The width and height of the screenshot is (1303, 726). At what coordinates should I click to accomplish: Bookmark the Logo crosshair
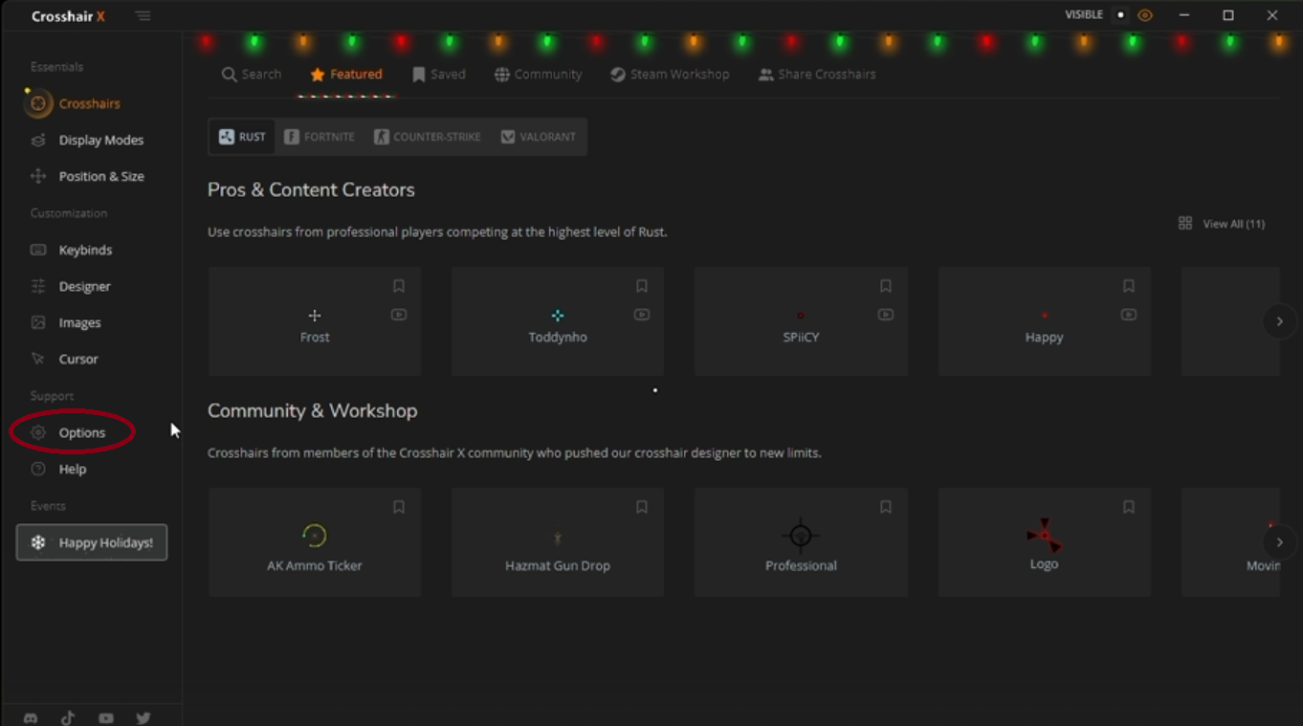point(1129,507)
